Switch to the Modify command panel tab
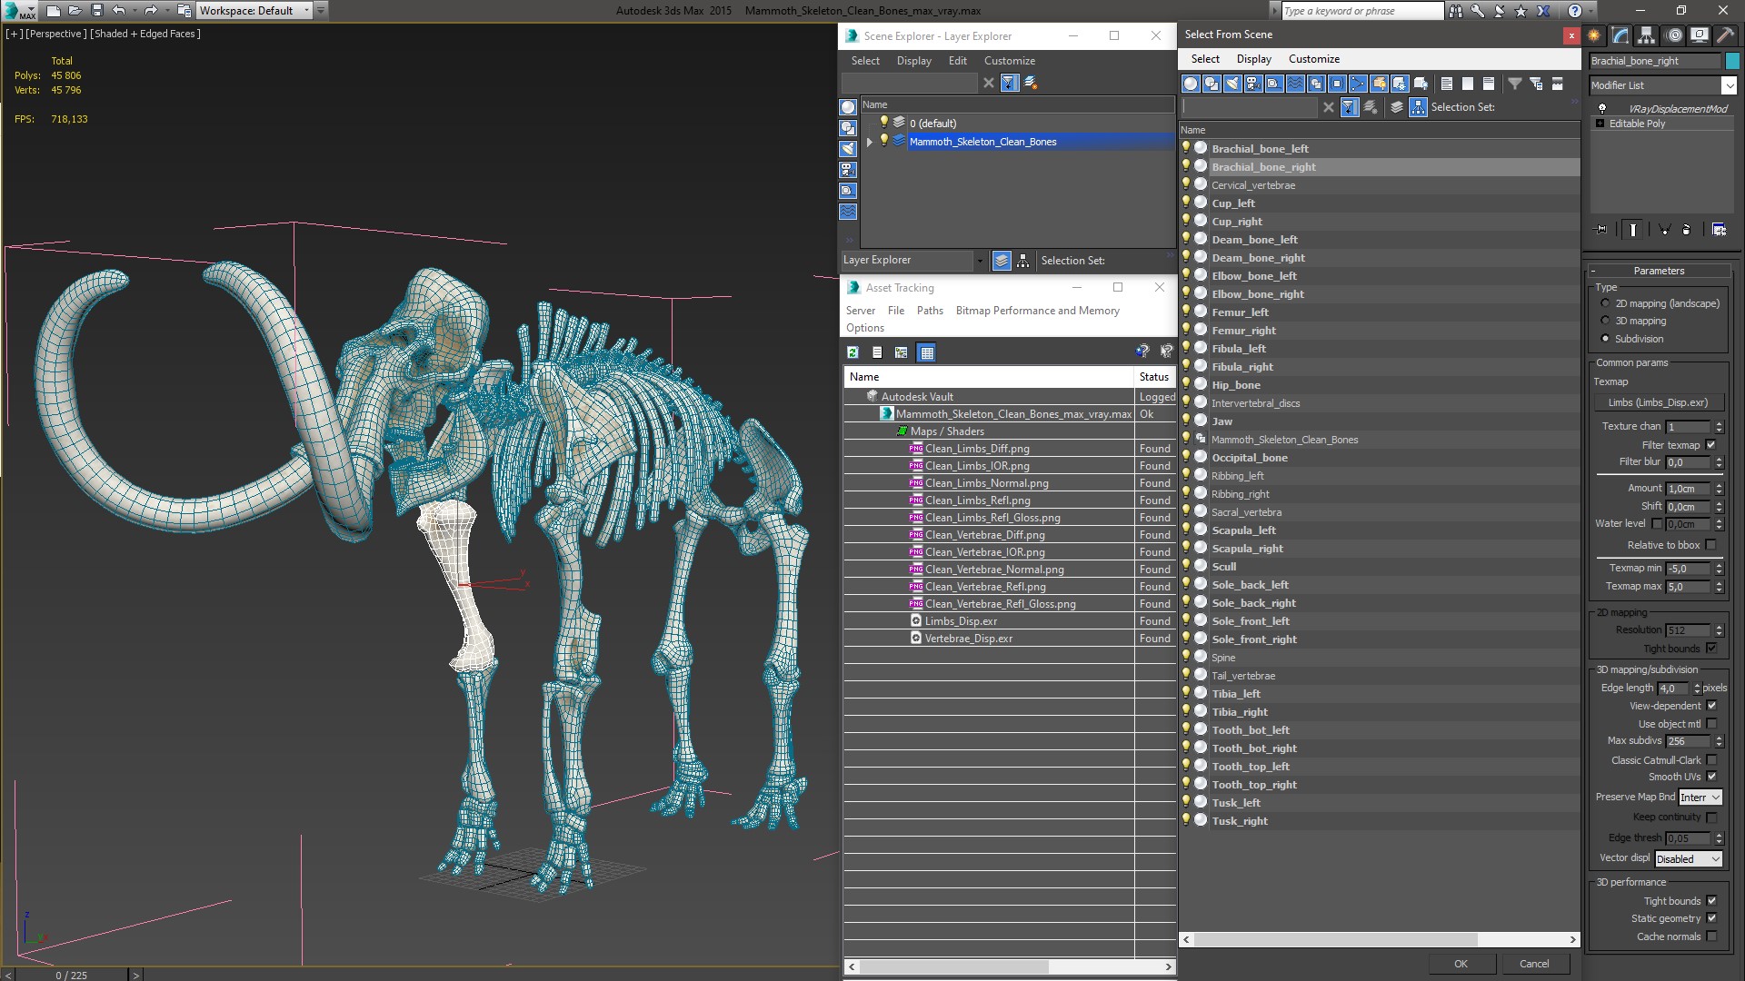Screen dimensions: 1745x981 [1620, 35]
